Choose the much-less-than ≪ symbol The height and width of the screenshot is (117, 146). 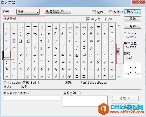pyautogui.click(x=112, y=62)
